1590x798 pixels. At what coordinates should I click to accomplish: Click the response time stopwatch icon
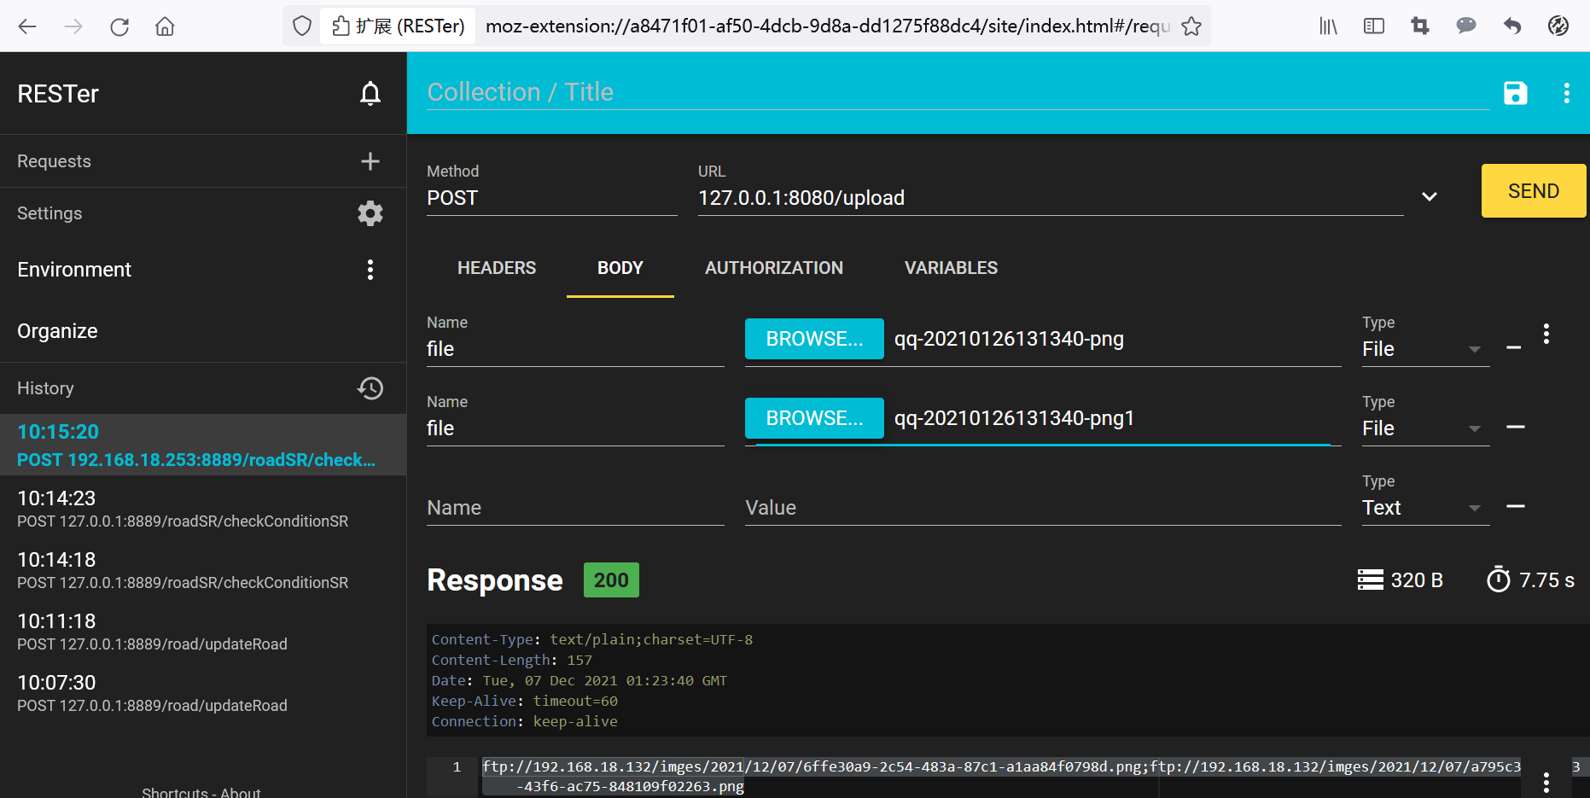tap(1499, 580)
